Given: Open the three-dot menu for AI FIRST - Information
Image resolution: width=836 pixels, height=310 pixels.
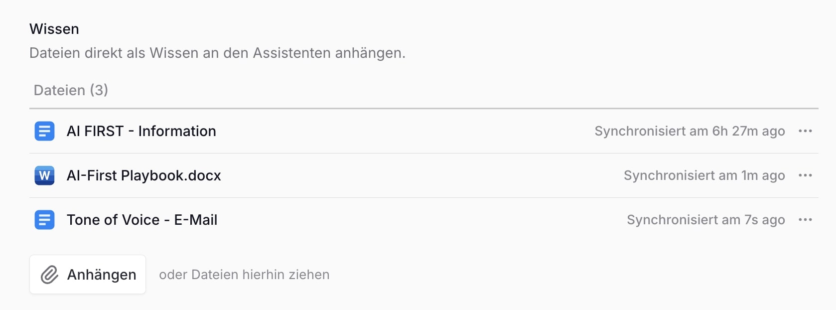Looking at the screenshot, I should [805, 131].
